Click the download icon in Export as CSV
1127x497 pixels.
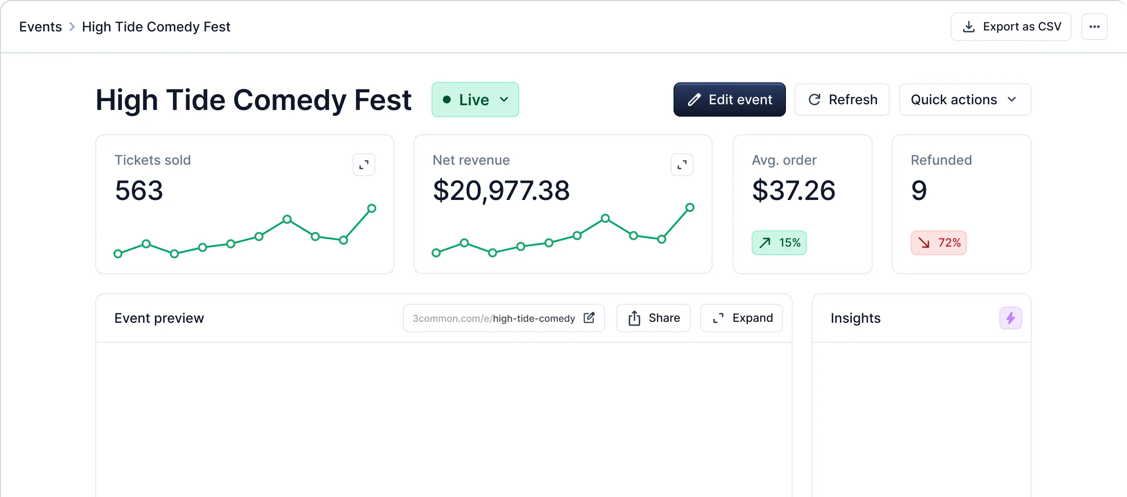(x=969, y=27)
